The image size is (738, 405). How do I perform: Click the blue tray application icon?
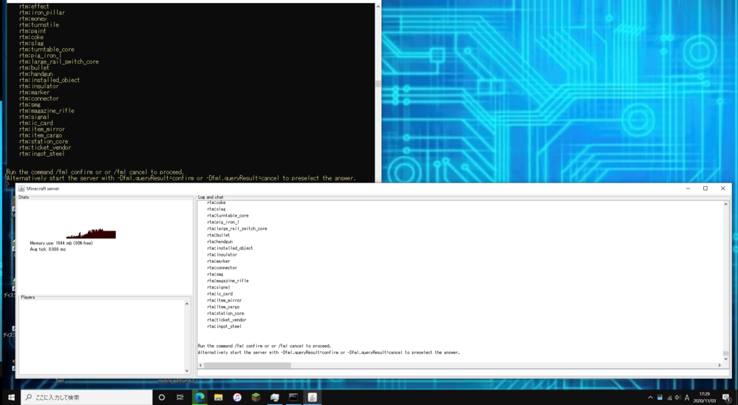click(660, 398)
